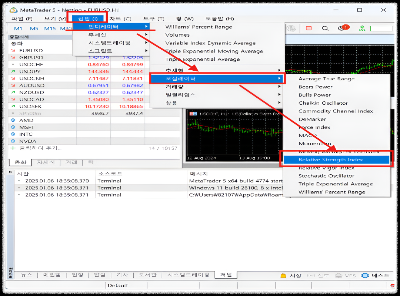
Task: Expand the 인디케이터 submenu arrow
Action: 146,27
